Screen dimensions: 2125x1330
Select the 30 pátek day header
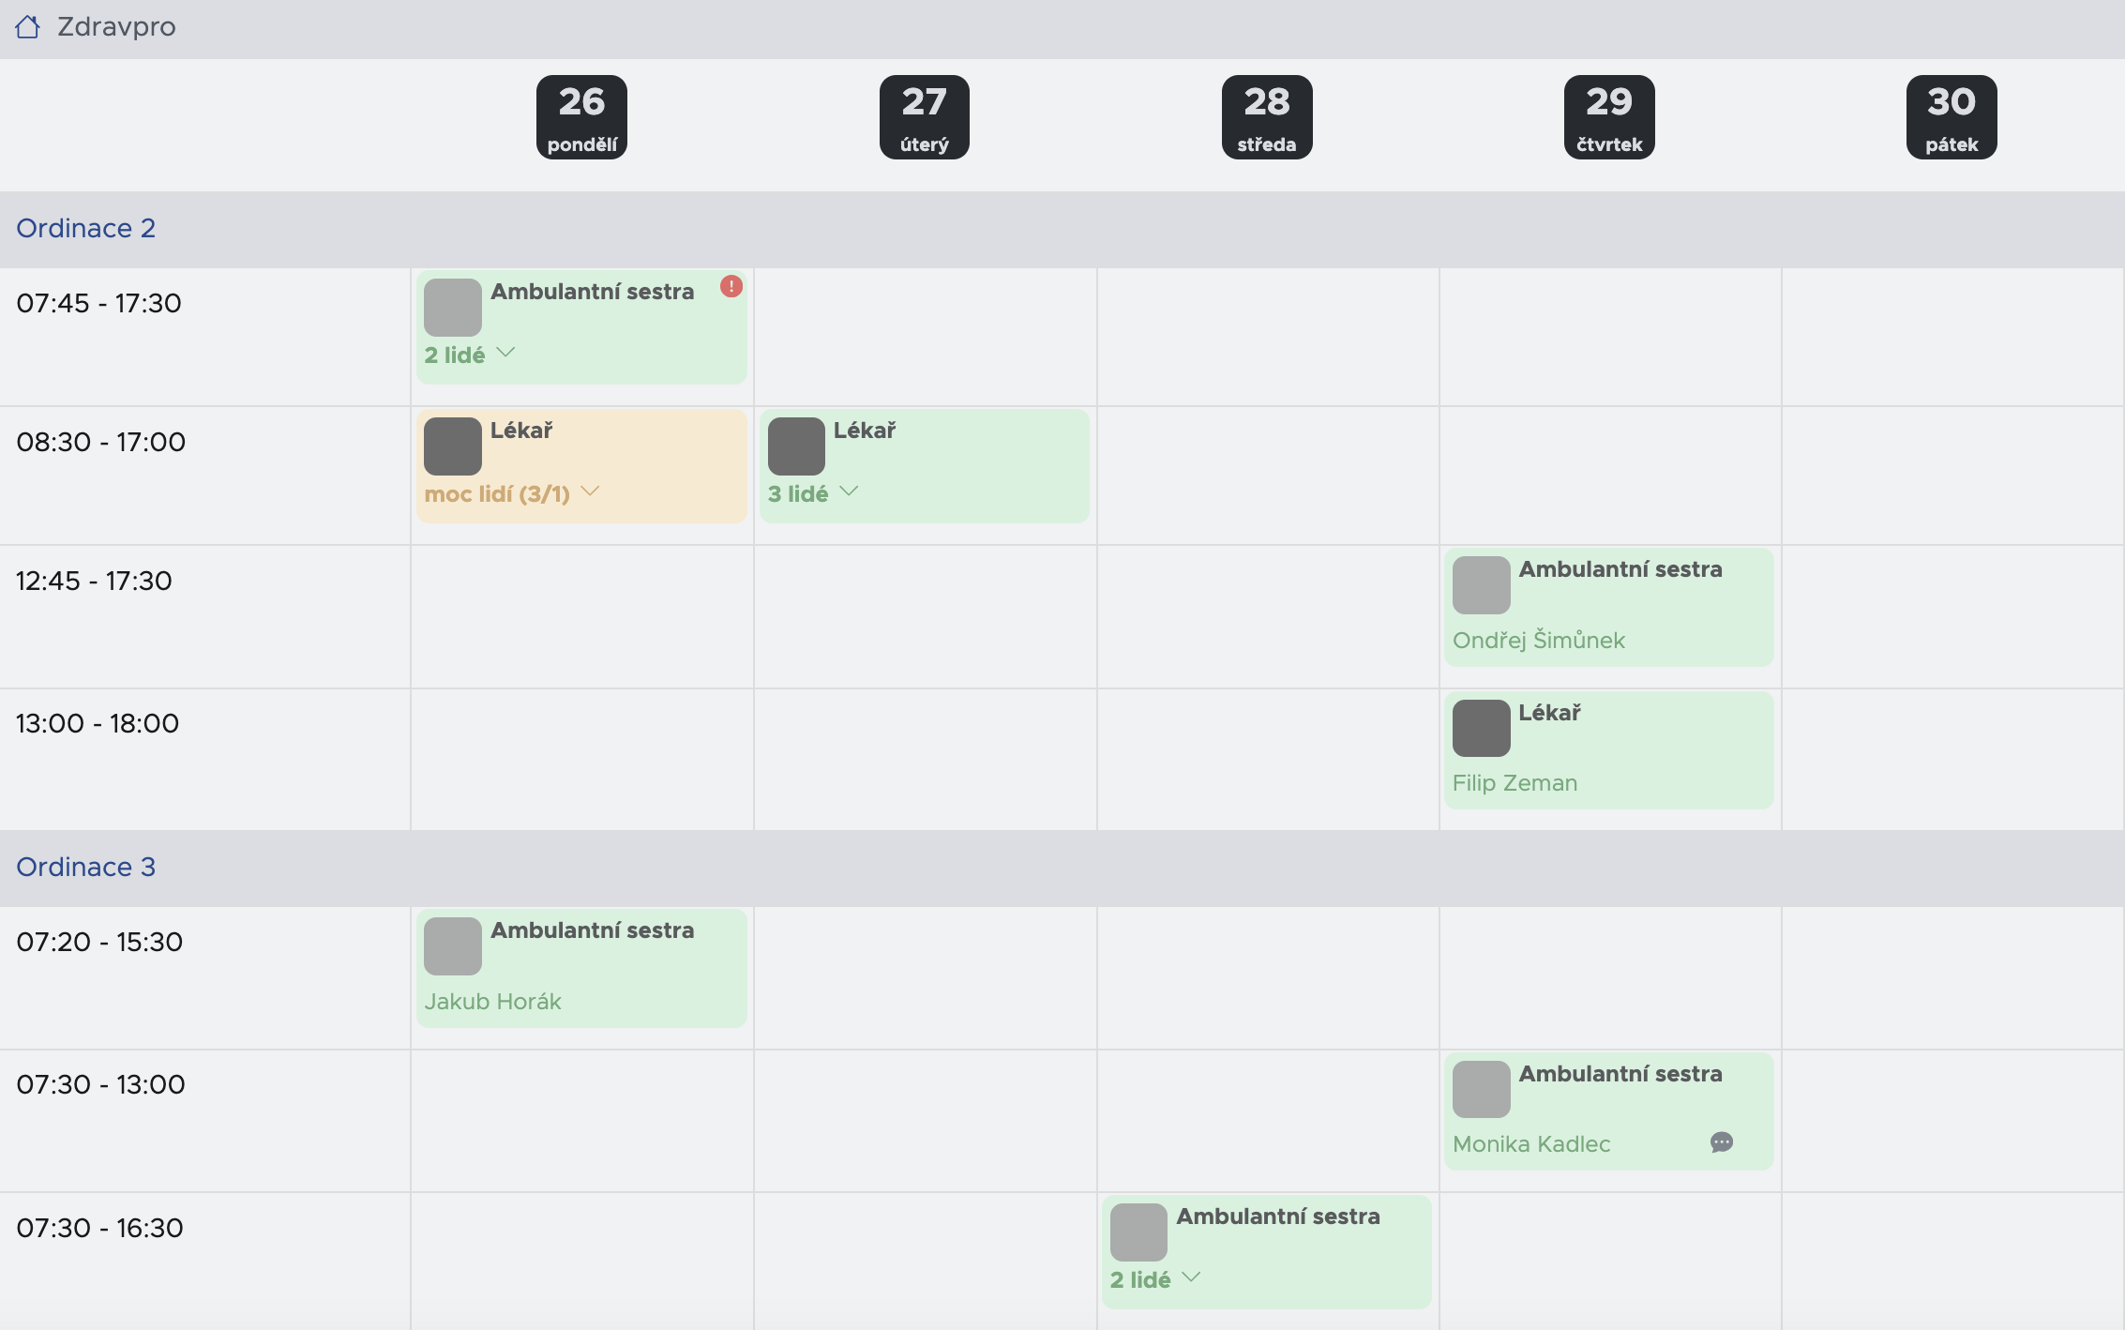(1952, 117)
